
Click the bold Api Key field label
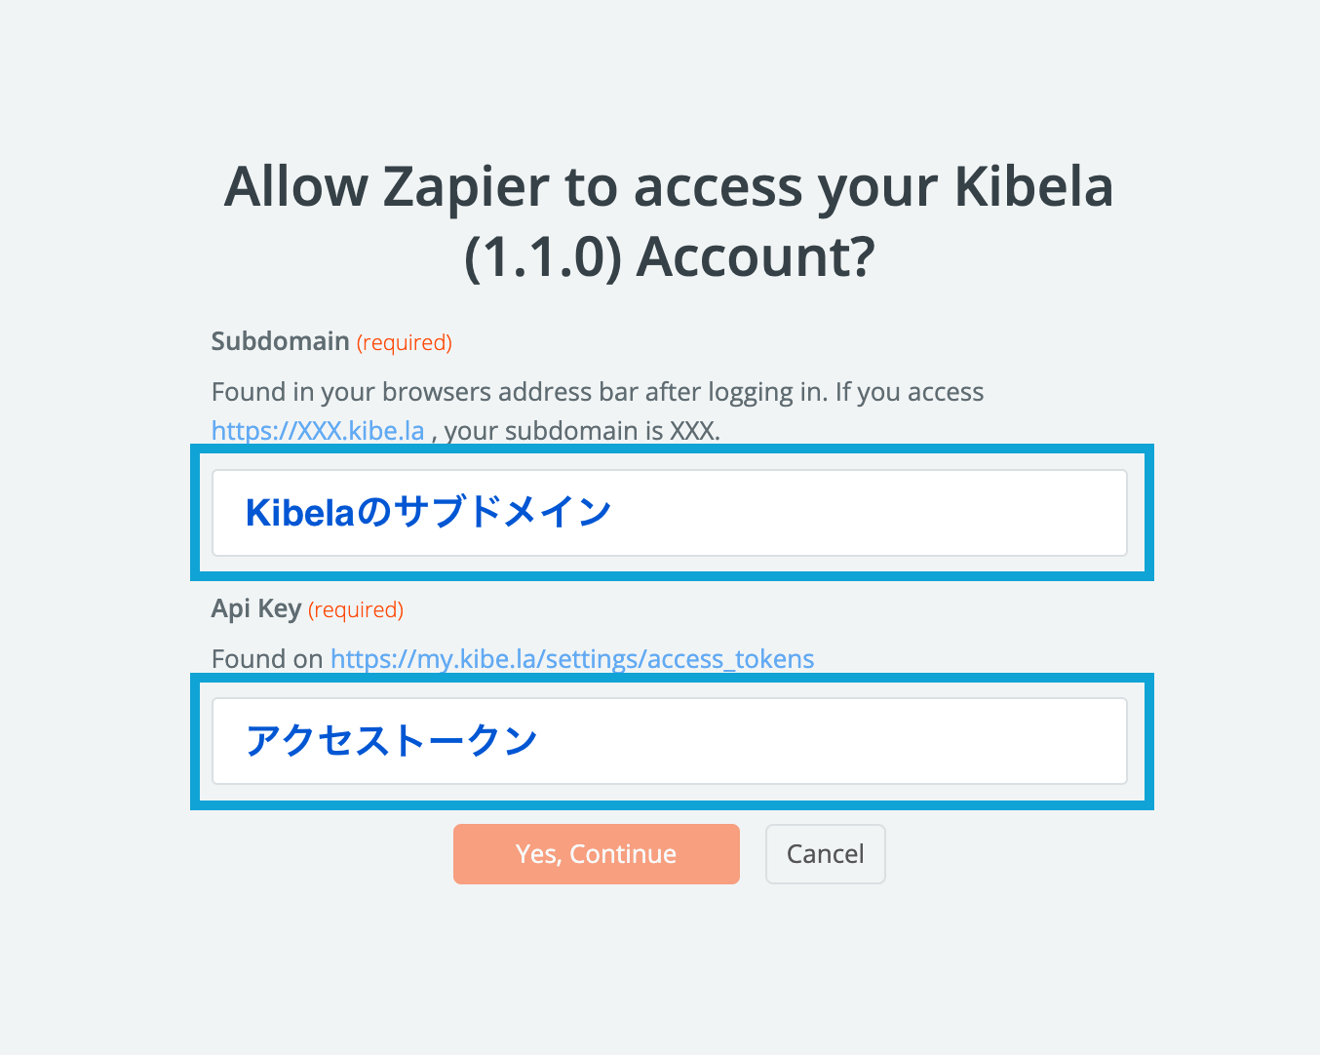click(x=256, y=608)
